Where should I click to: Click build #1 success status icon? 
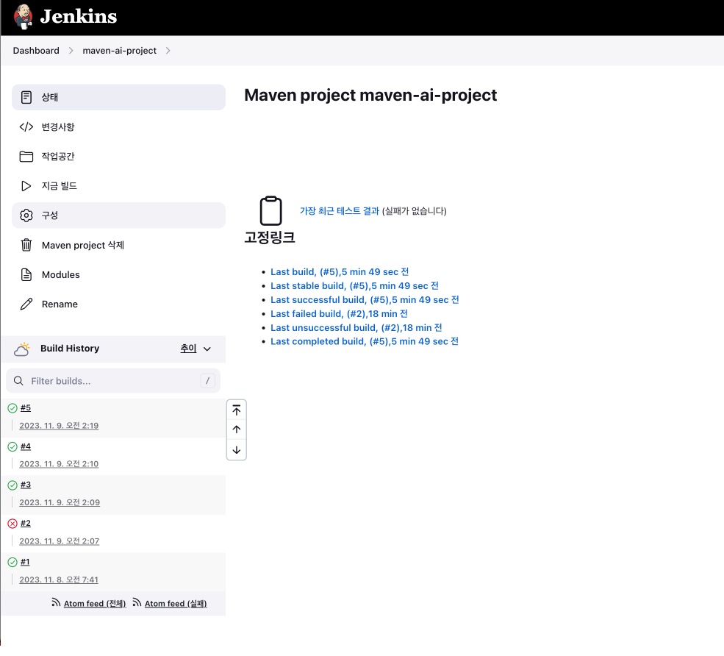tap(12, 562)
